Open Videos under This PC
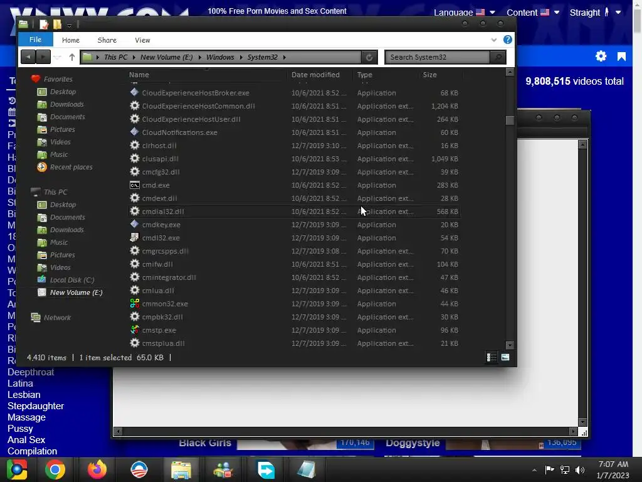Image resolution: width=642 pixels, height=482 pixels. tap(60, 267)
